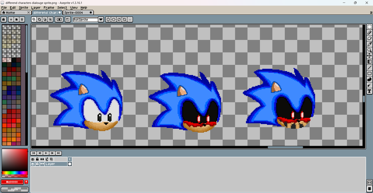
Task: Toggle all layers visibility in timeline header
Action: [x=33, y=159]
